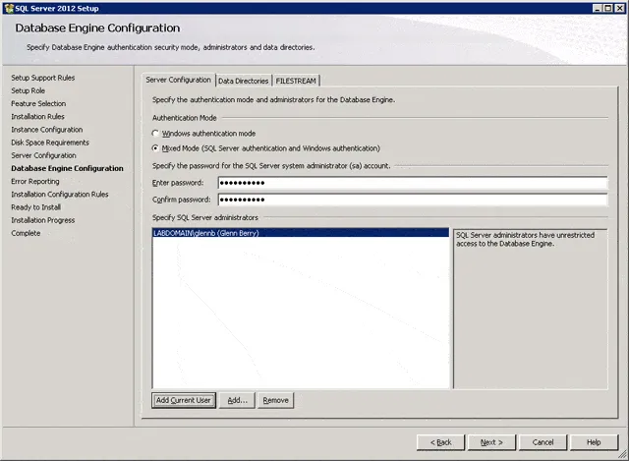The height and width of the screenshot is (461, 629).
Task: Maximize the setup window
Action: (x=607, y=7)
